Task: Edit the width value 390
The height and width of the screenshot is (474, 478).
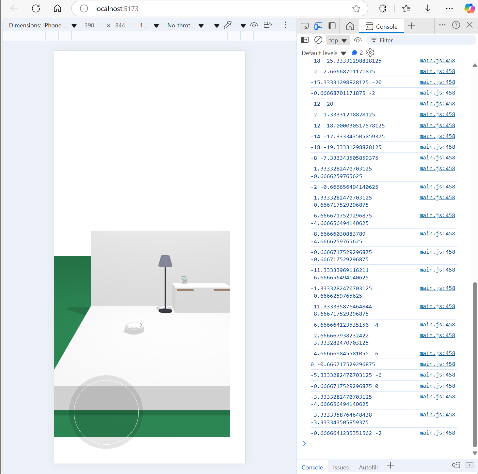Action: [x=89, y=25]
